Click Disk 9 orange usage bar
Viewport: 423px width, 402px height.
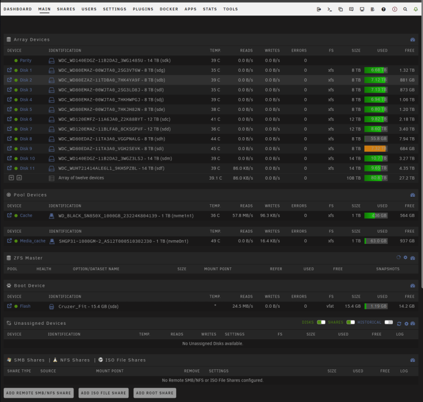(376, 148)
